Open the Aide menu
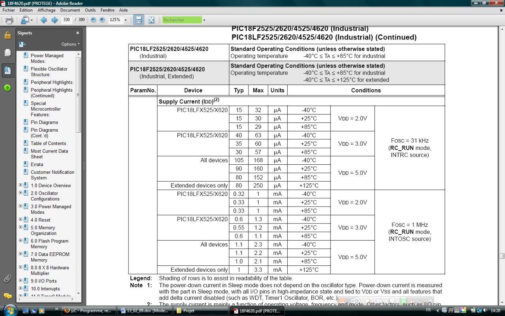505x316 pixels. point(123,10)
